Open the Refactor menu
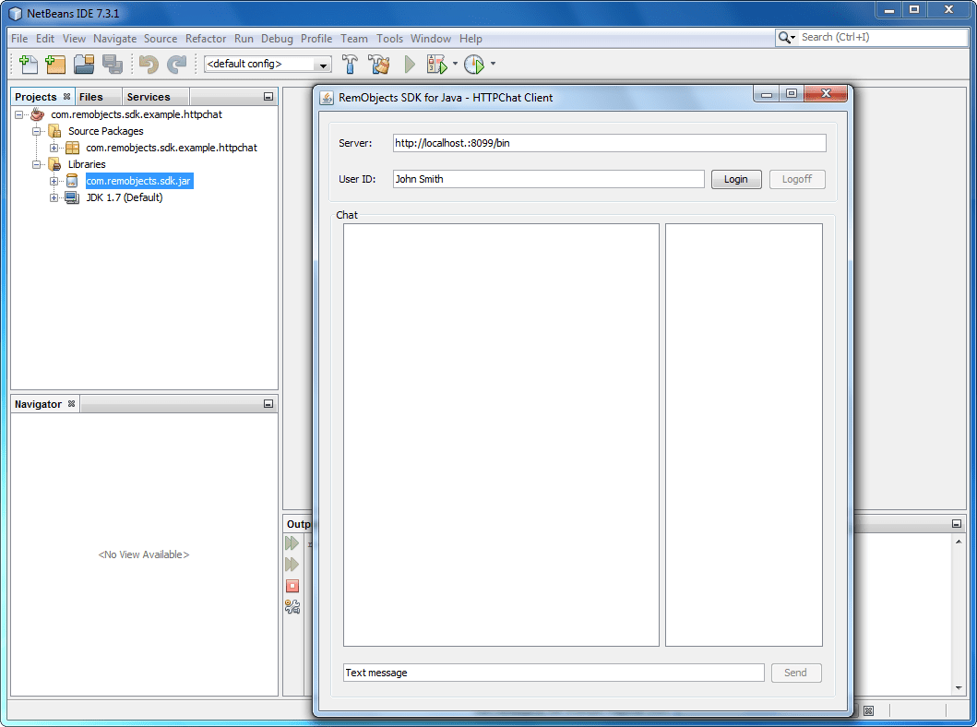Image resolution: width=977 pixels, height=727 pixels. coord(206,39)
